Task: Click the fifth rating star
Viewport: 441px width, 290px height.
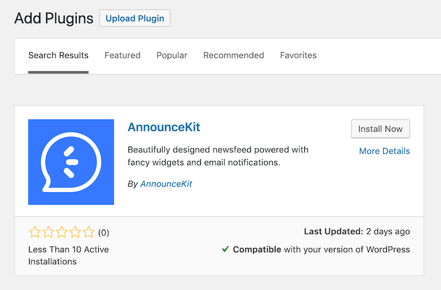Action: (x=88, y=232)
